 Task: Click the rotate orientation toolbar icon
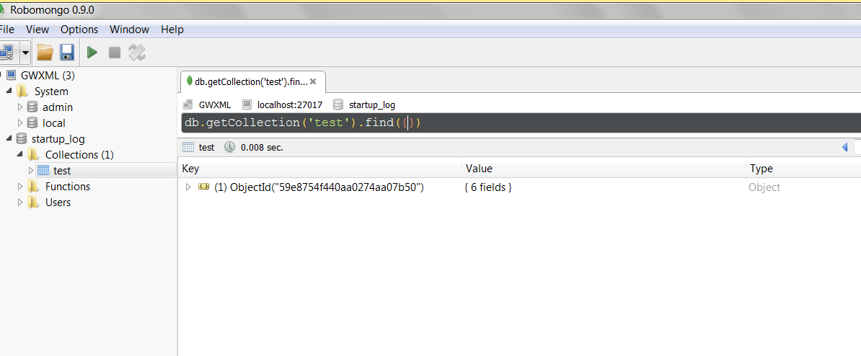click(x=137, y=53)
